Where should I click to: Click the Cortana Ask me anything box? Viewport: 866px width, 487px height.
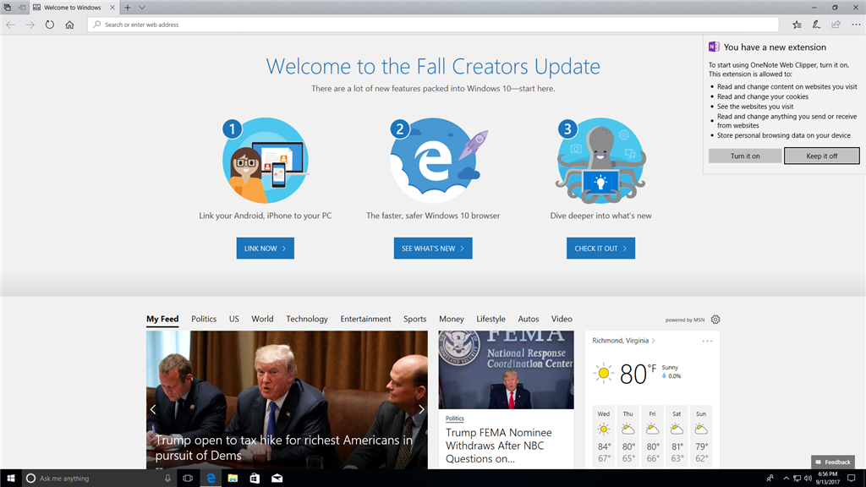click(100, 479)
